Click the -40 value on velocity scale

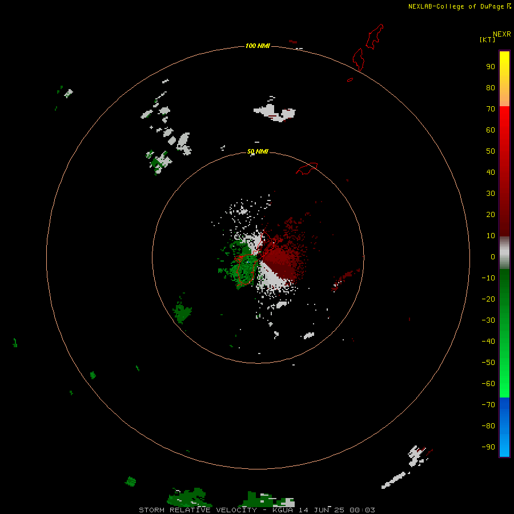tap(488, 342)
